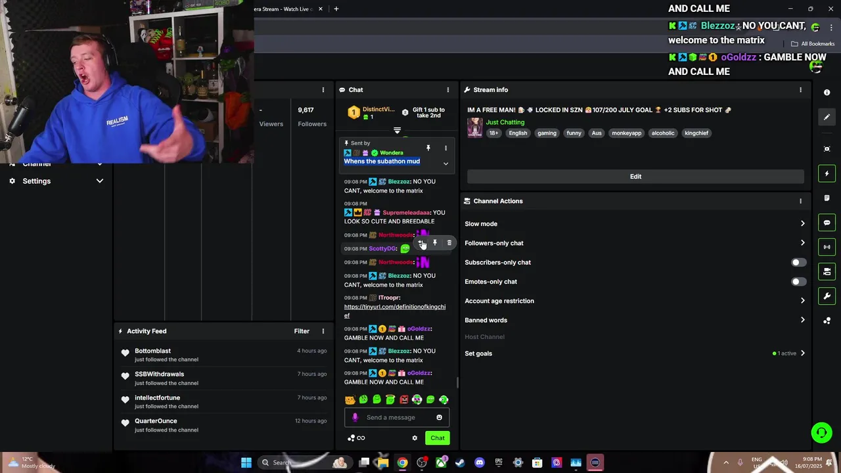Open Activity Feed three-dot menu

(323, 331)
